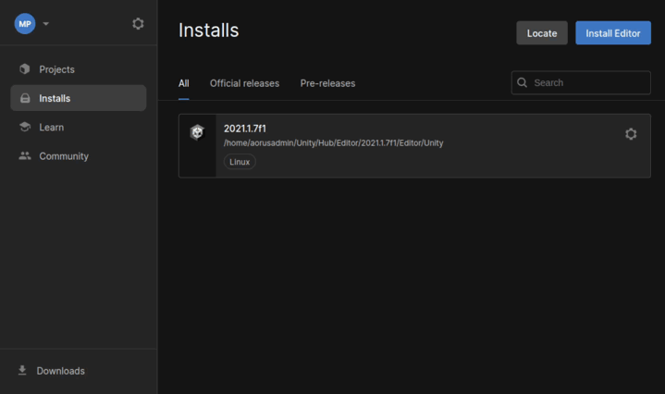Viewport: 665px width, 394px height.
Task: Go to Projects in the sidebar
Action: point(79,69)
